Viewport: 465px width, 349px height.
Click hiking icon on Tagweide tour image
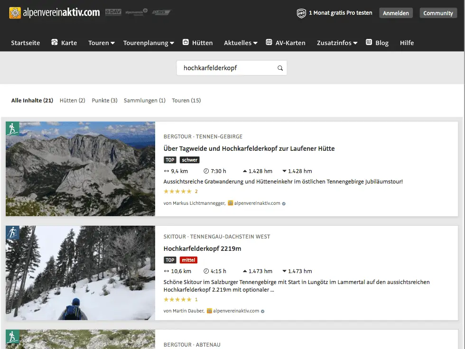coord(12,129)
